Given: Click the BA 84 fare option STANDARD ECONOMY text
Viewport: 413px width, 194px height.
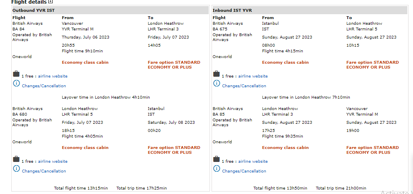Looking at the screenshot, I should pos(174,65).
